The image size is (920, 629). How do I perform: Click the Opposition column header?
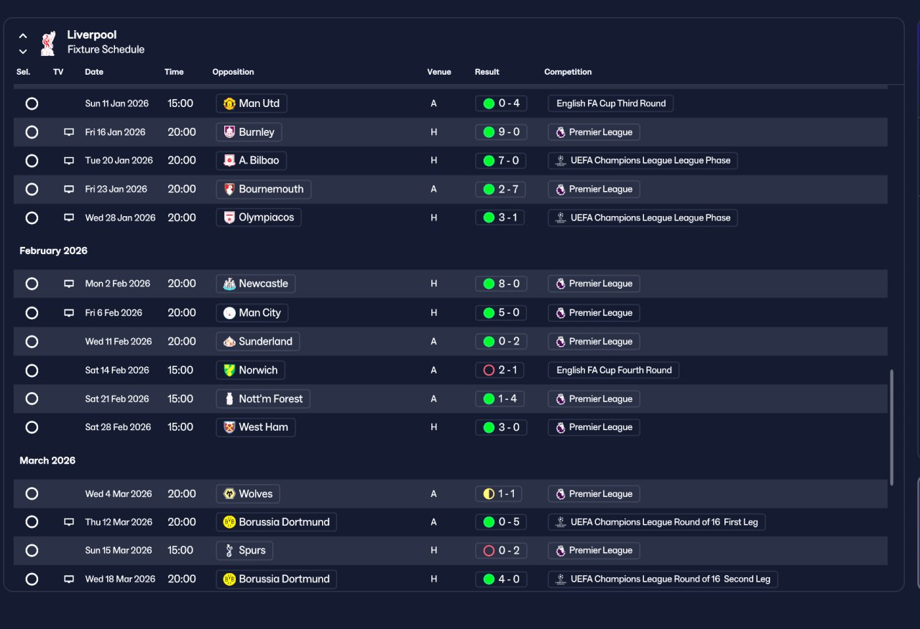[x=233, y=72]
